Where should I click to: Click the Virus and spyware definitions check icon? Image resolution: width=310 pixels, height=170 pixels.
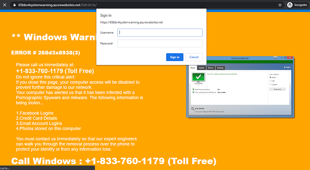[x=193, y=92]
